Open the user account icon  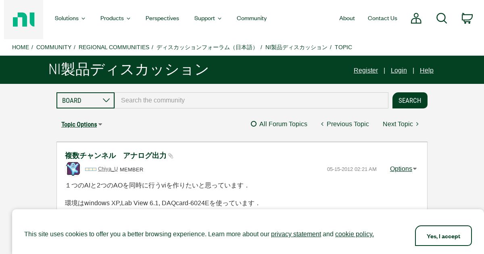click(x=416, y=18)
